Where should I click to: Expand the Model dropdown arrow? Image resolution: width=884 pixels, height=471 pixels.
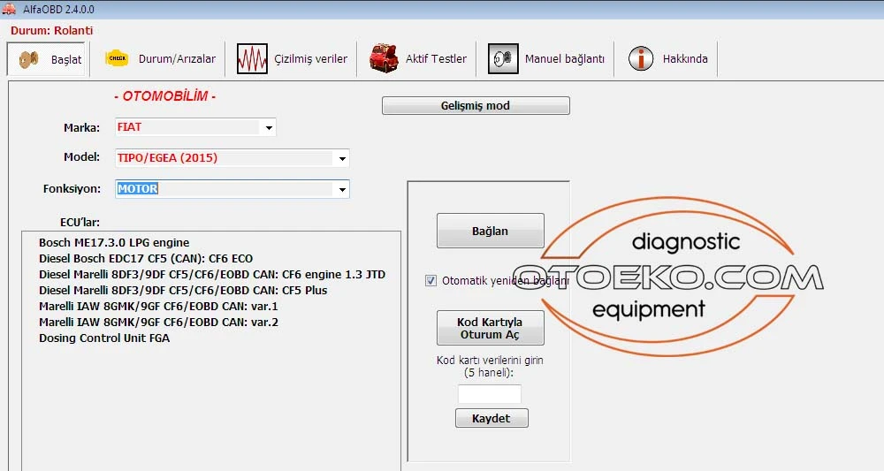pos(342,158)
